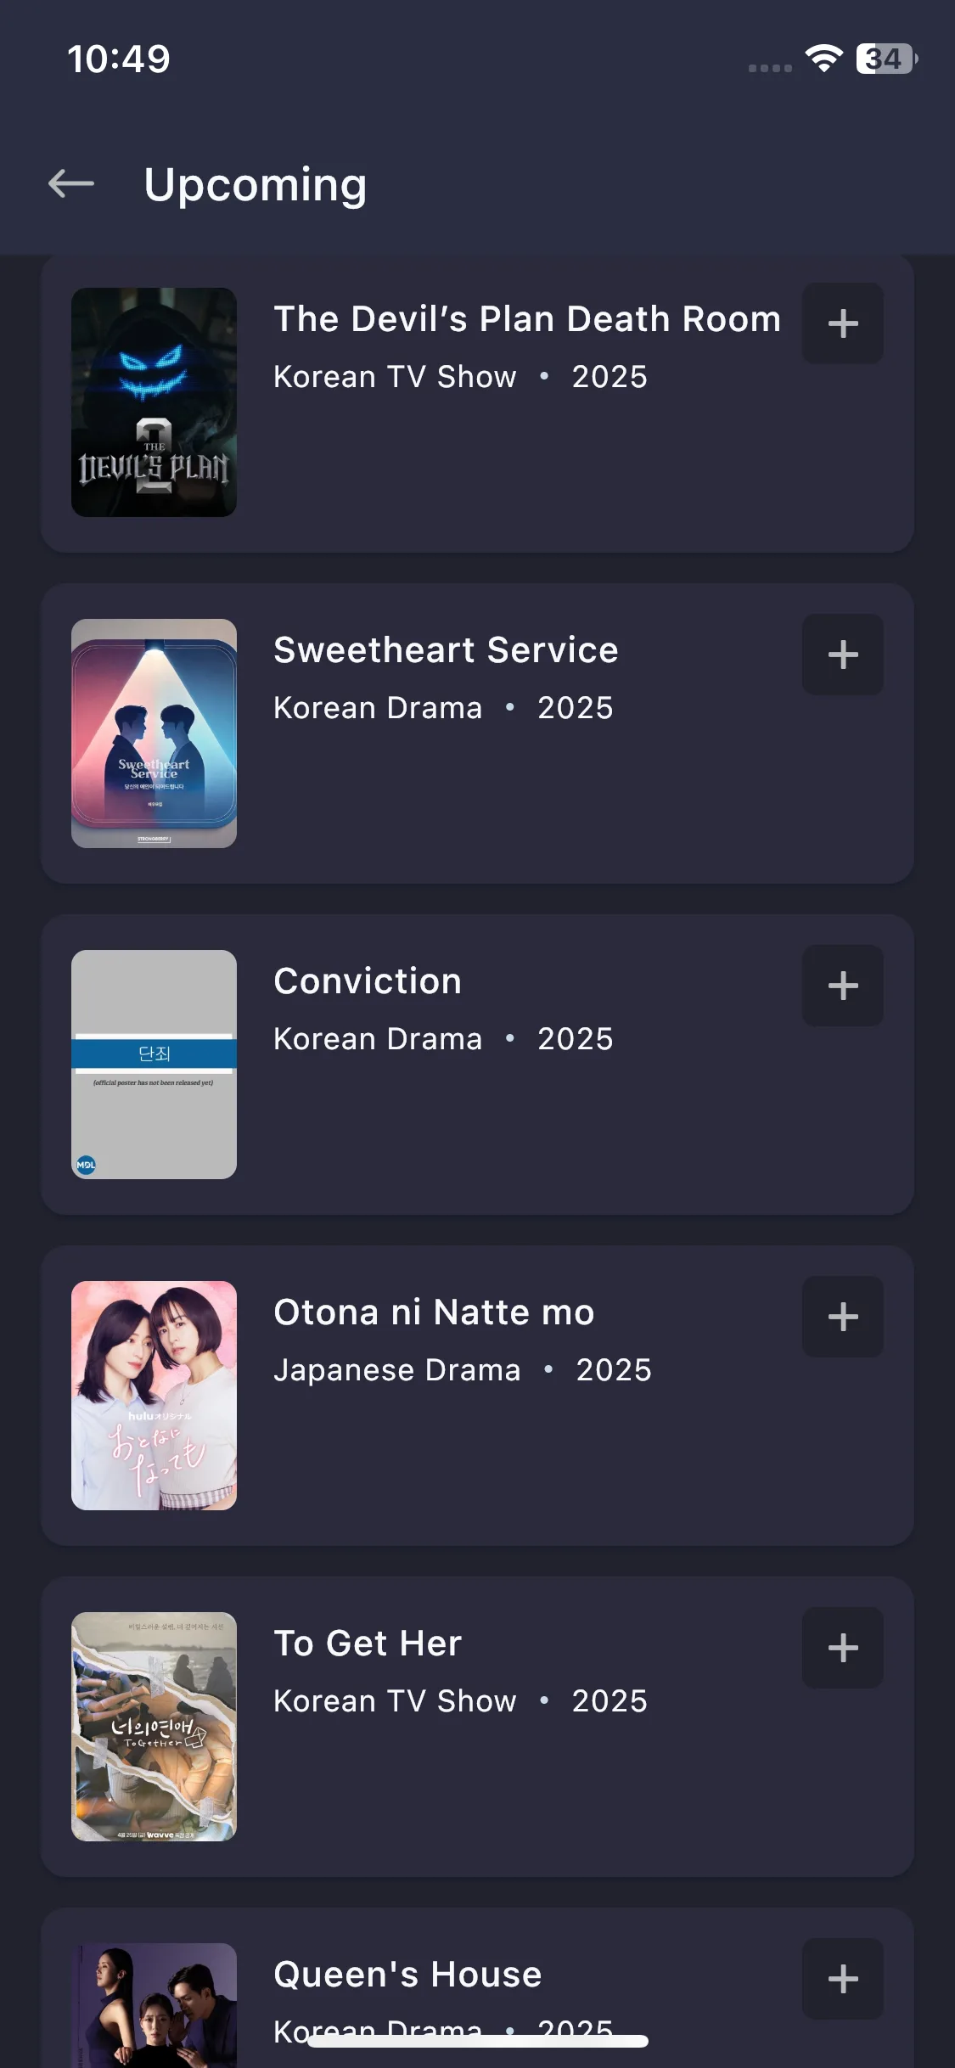Add Queen's House using plus button
The image size is (955, 2068).
click(842, 1979)
